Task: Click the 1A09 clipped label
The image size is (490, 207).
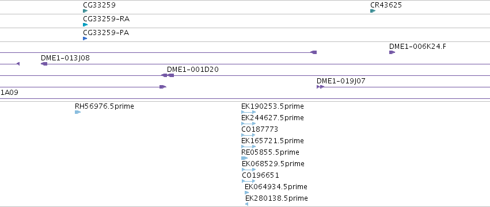Action: click(9, 93)
